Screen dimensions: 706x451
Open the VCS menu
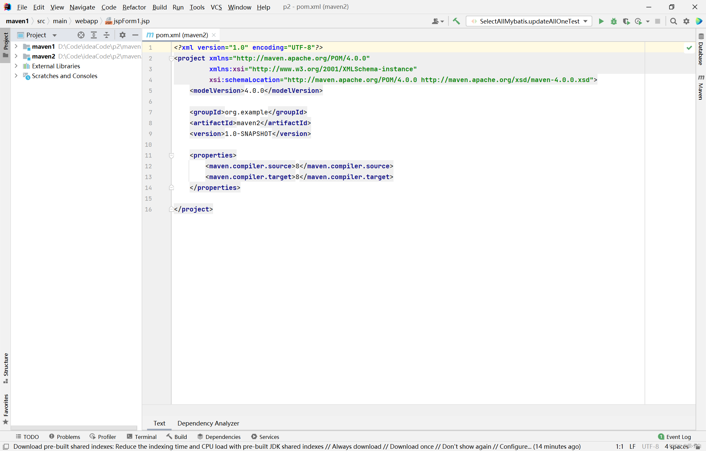pos(216,7)
